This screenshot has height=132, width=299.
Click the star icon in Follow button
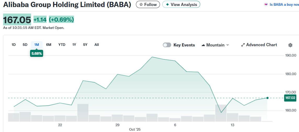tap(141, 4)
